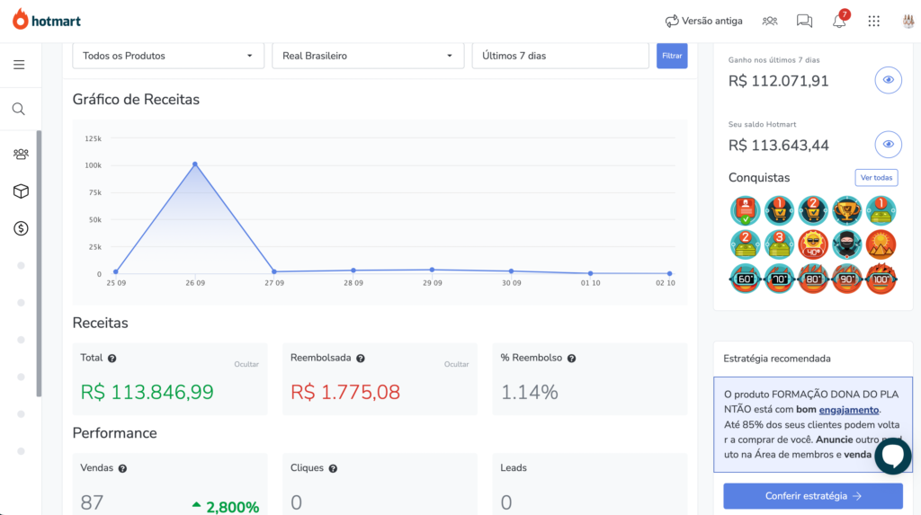The height and width of the screenshot is (515, 921).
Task: Open the user avatar in header
Action: tap(908, 22)
